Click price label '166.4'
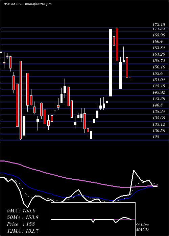Screen dimensions: 169x236 (x=158, y=41)
